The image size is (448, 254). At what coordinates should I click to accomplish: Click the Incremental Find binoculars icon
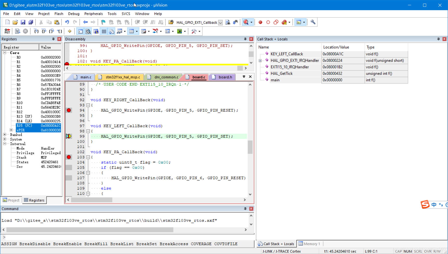click(x=235, y=22)
